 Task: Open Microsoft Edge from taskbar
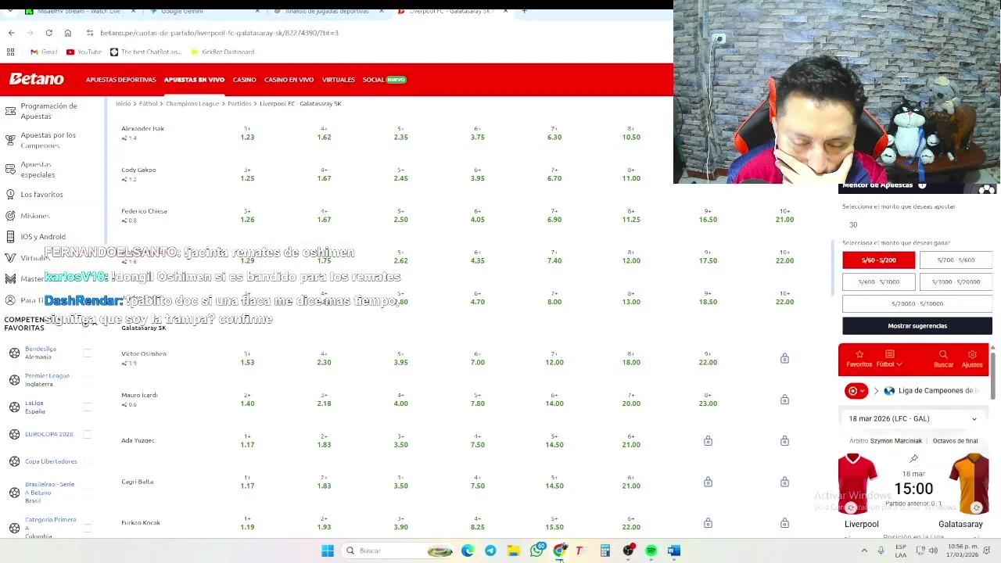[468, 550]
